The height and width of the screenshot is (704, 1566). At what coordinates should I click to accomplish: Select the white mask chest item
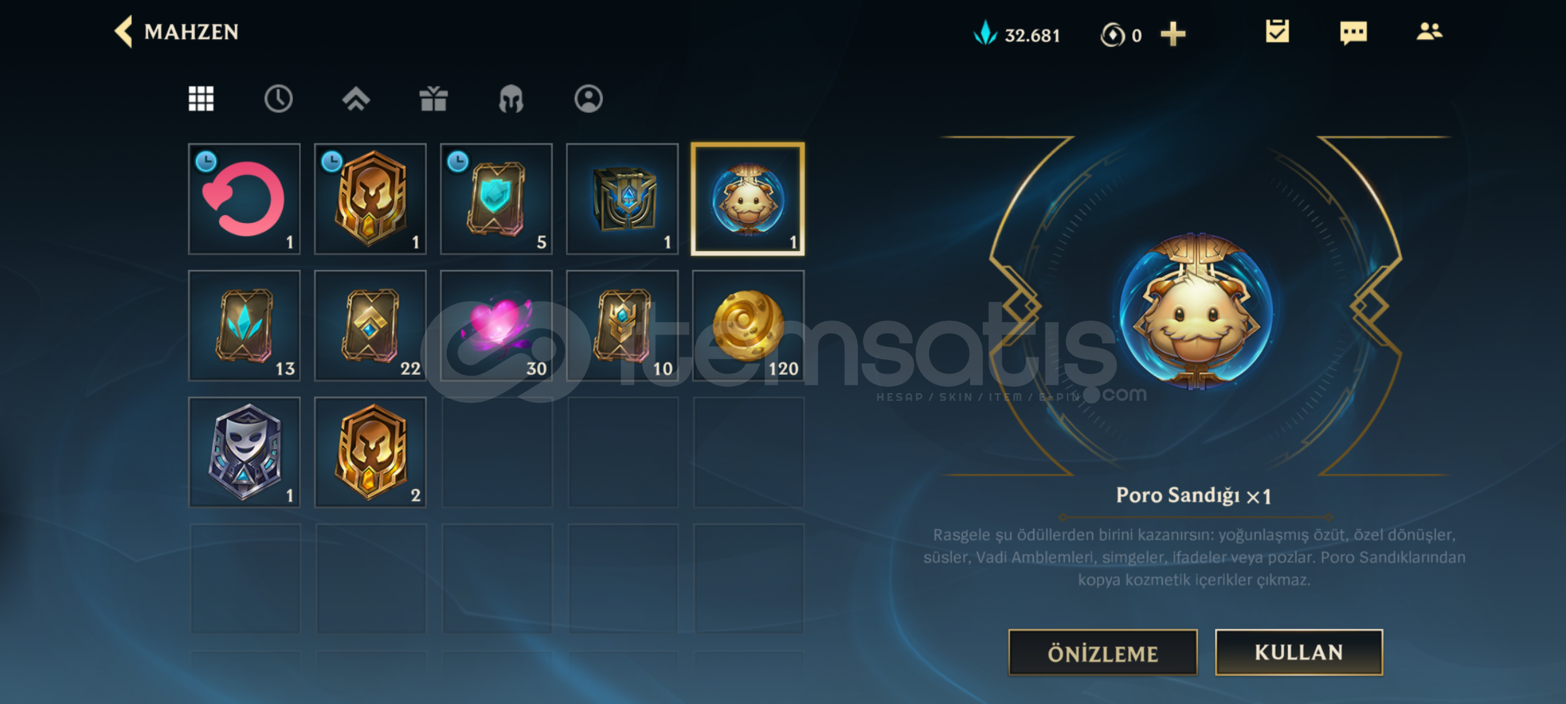pyautogui.click(x=244, y=452)
